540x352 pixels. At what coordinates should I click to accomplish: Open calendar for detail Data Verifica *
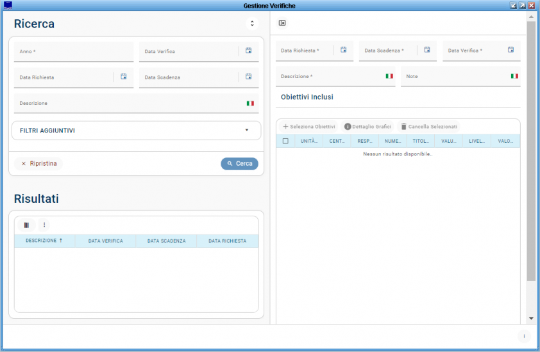[x=510, y=49]
